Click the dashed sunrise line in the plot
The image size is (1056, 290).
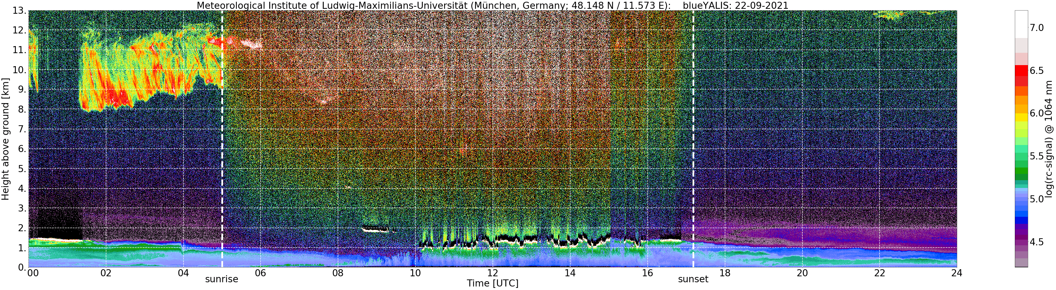(222, 139)
